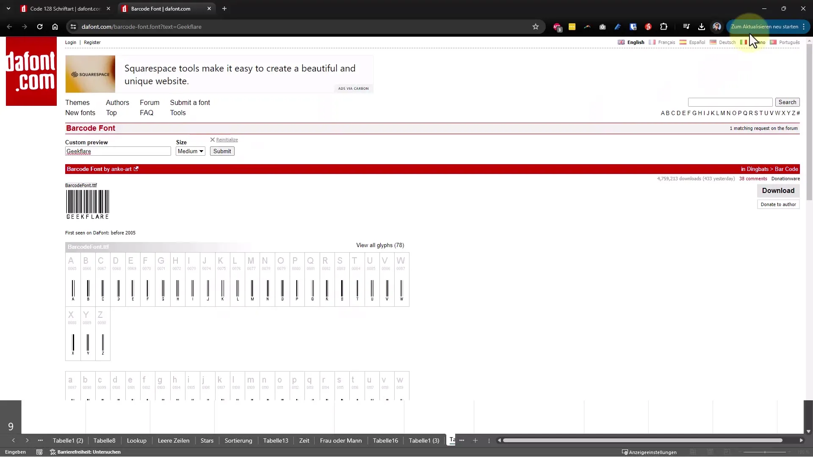This screenshot has width=813, height=457.
Task: Click the Donate to author link
Action: [x=778, y=204]
